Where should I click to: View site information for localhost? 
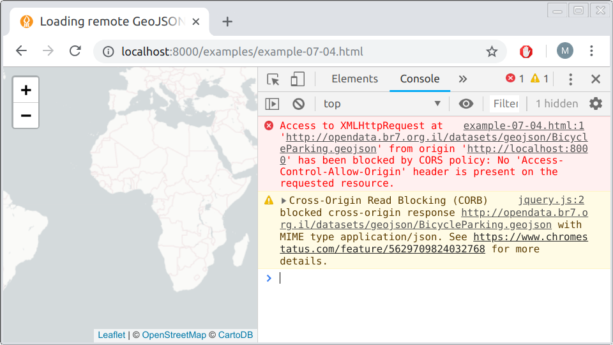109,52
